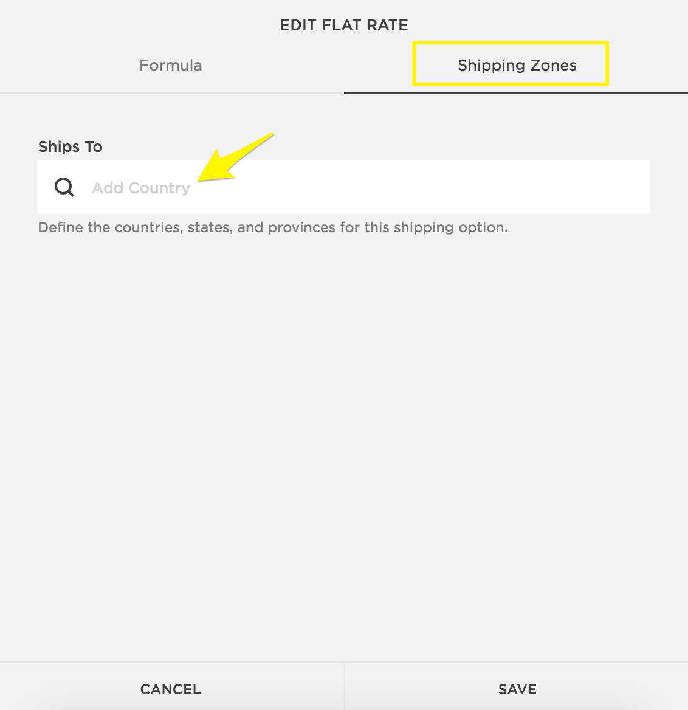This screenshot has height=710, width=688.
Task: Switch to the Formula tab
Action: coord(171,66)
